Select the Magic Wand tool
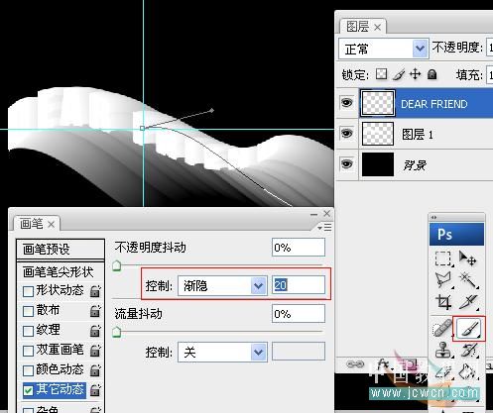The height and width of the screenshot is (413, 493). click(x=468, y=280)
